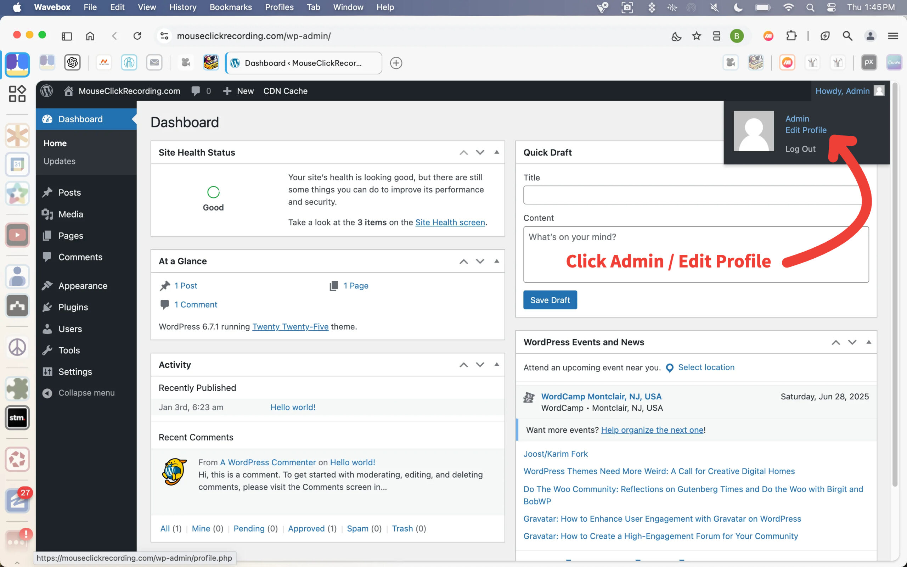Screen dimensions: 907x567
Task: Toggle the Site Health Status panel triangle
Action: (497, 152)
